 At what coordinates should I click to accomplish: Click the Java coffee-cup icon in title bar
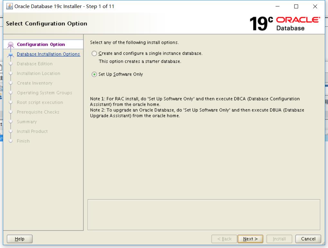coord(9,6)
